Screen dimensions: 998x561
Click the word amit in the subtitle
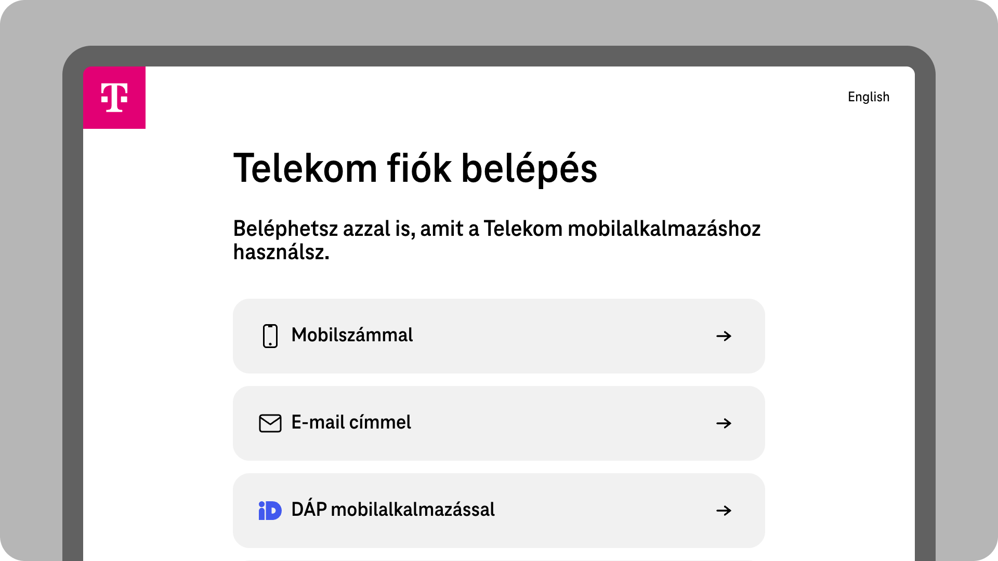coord(441,229)
